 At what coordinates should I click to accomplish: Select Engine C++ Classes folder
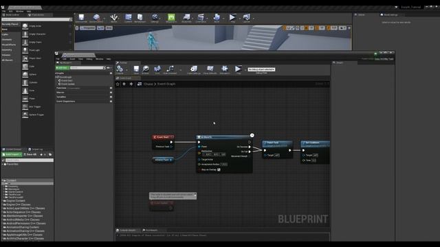19,204
